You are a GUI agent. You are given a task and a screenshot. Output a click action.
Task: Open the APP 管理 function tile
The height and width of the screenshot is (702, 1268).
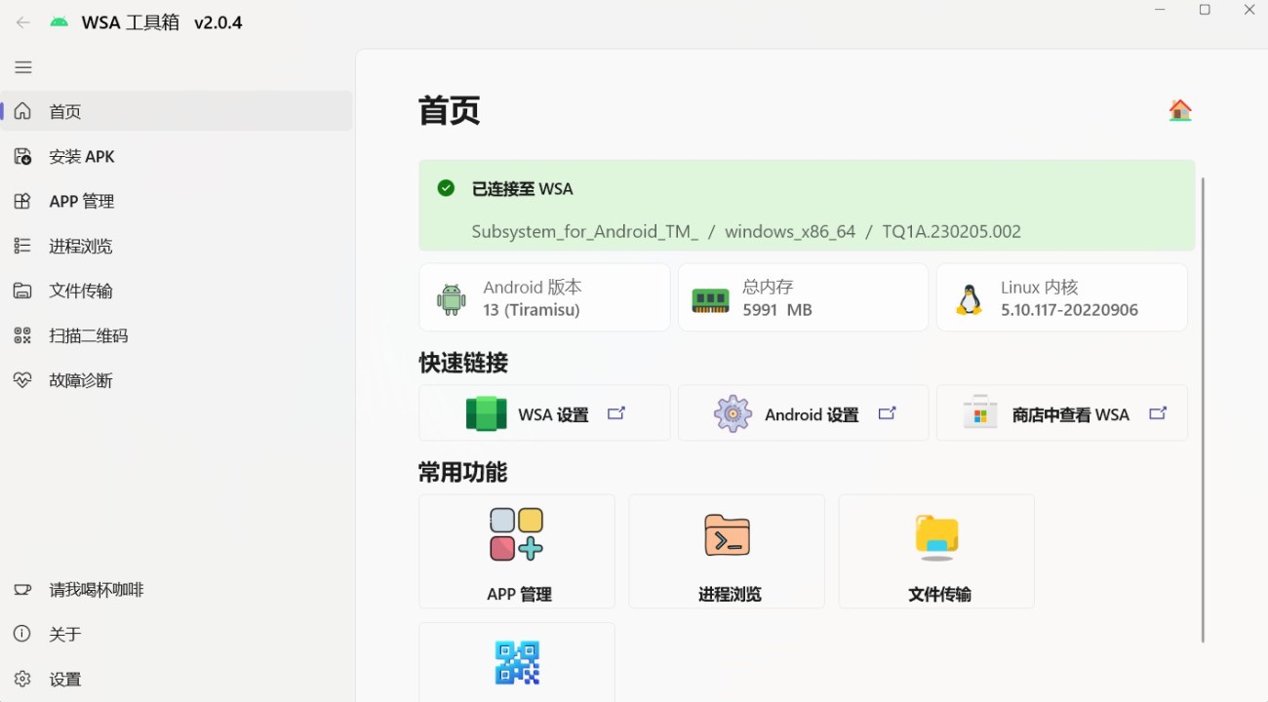point(517,551)
